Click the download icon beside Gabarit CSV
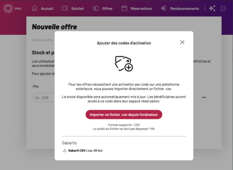 pyautogui.click(x=64, y=150)
